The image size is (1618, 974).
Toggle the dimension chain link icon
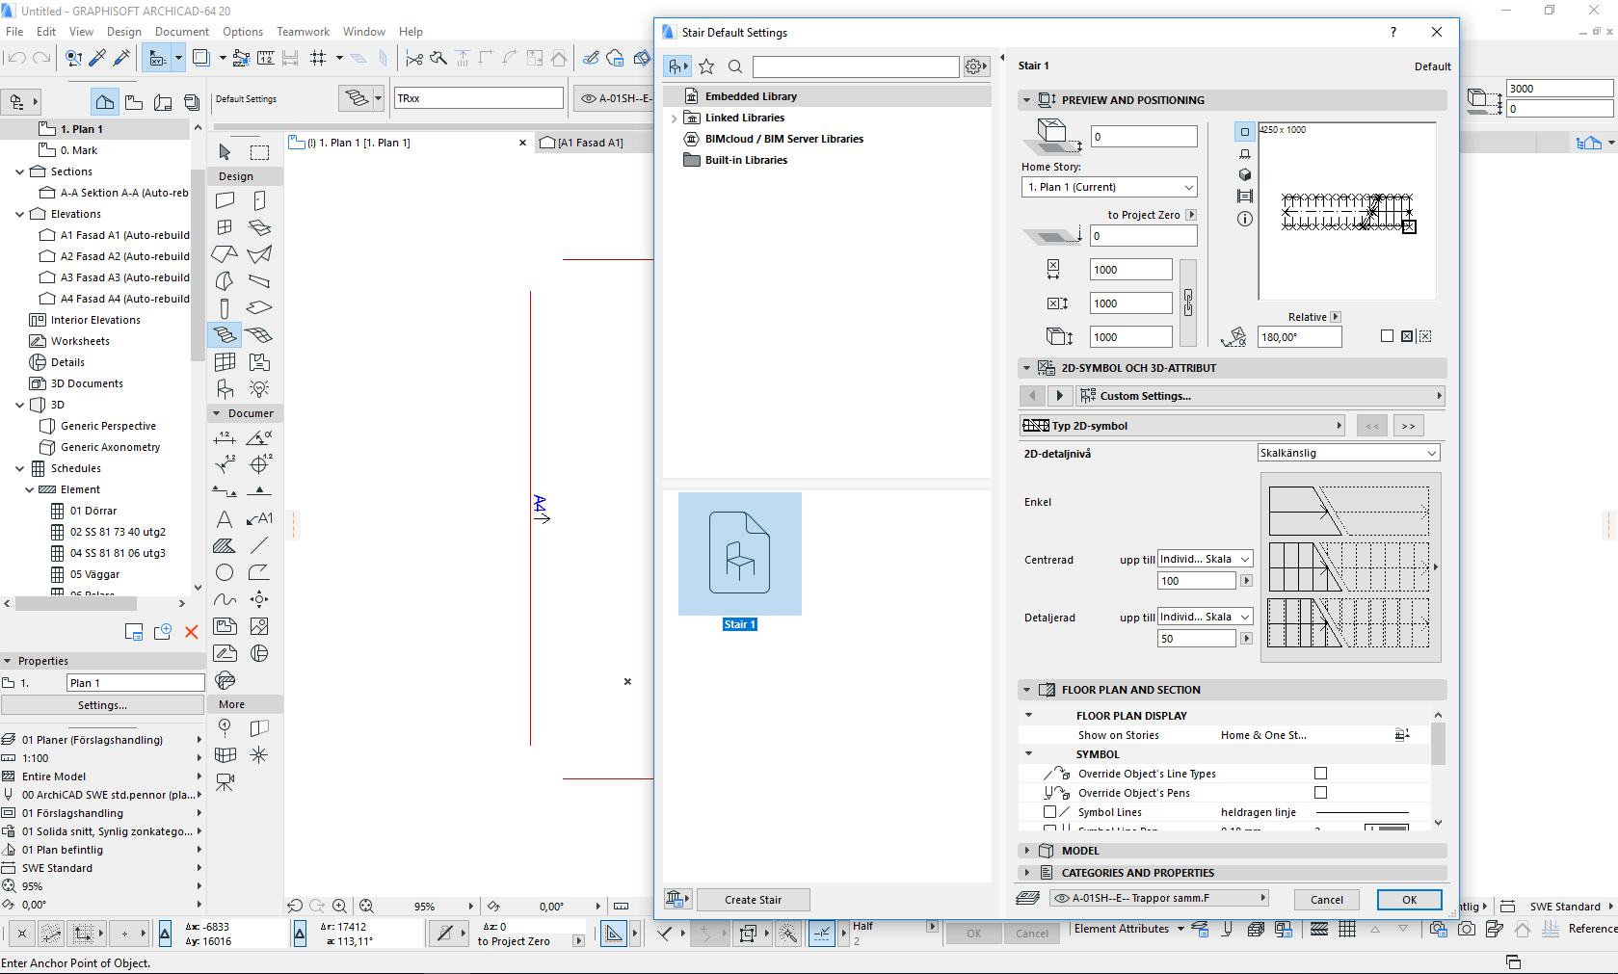1188,303
